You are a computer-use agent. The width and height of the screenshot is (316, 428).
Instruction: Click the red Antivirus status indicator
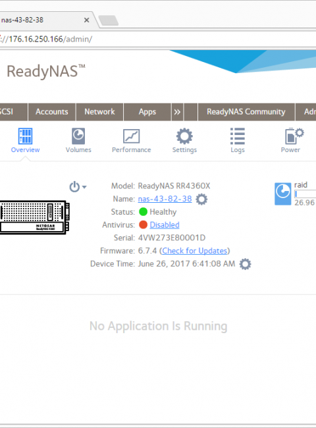(143, 225)
